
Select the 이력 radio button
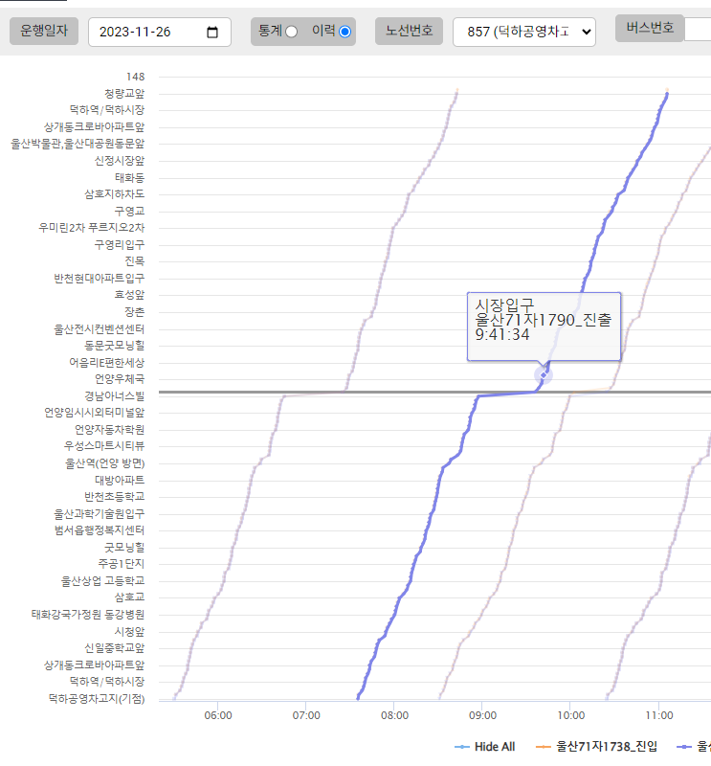click(x=344, y=32)
